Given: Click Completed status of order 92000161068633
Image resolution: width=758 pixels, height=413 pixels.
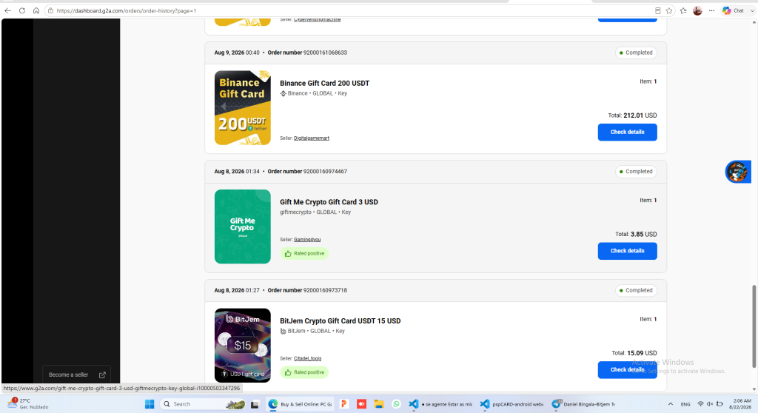Looking at the screenshot, I should (636, 53).
